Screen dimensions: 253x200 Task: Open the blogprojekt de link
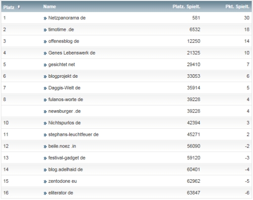(63, 76)
